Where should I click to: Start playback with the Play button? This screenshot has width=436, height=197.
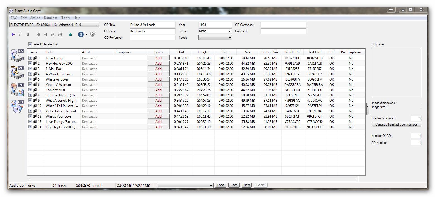pos(13,35)
